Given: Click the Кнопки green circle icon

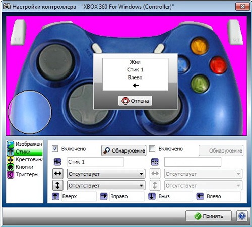Looking at the screenshot, I should 10,167.
